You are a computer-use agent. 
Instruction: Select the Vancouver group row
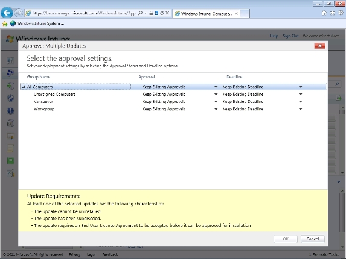tap(173, 102)
